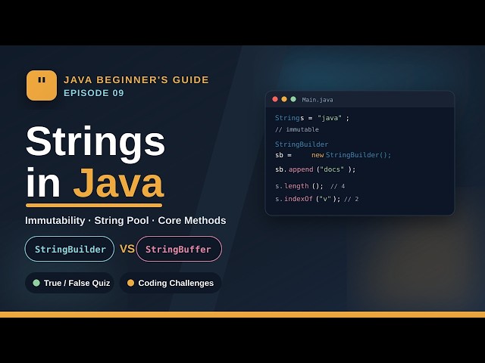Click the green dot beside Main.java
485x363 pixels.
[x=293, y=99]
